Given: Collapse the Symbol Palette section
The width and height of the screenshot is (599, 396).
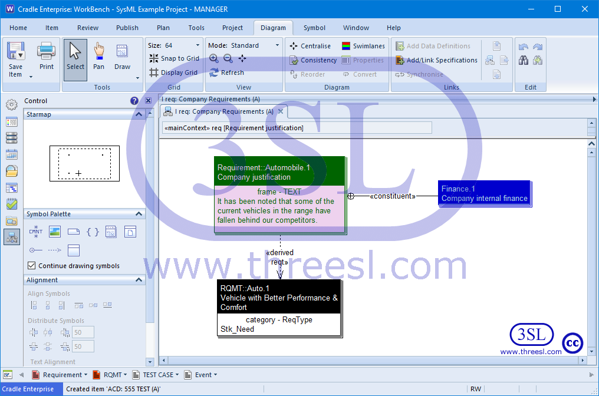Looking at the screenshot, I should click(139, 214).
